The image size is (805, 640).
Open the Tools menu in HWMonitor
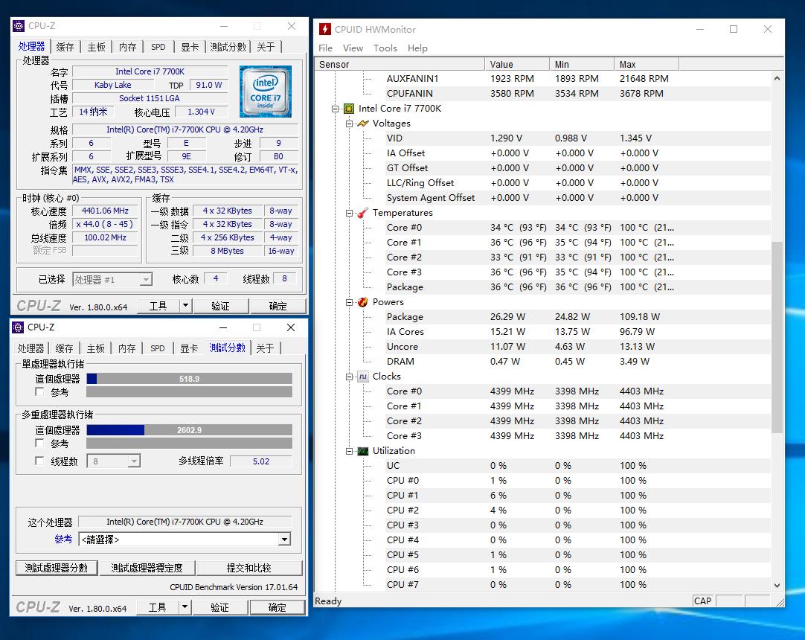click(x=385, y=48)
